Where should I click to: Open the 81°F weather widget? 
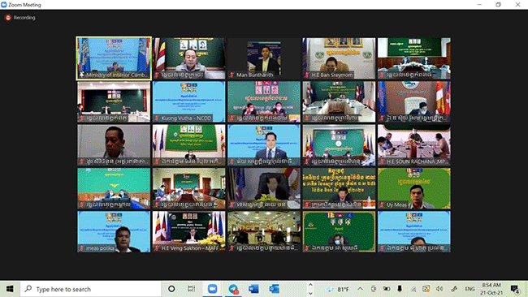tap(338, 289)
